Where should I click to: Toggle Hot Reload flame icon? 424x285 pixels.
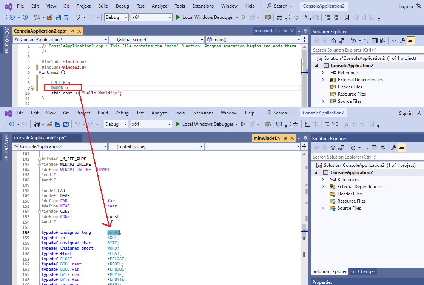click(x=252, y=17)
